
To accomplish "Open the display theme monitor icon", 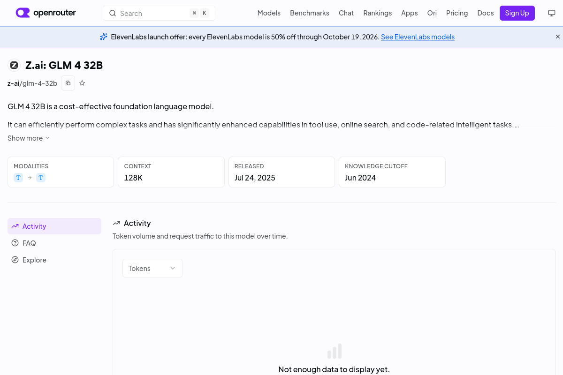I will click(552, 13).
